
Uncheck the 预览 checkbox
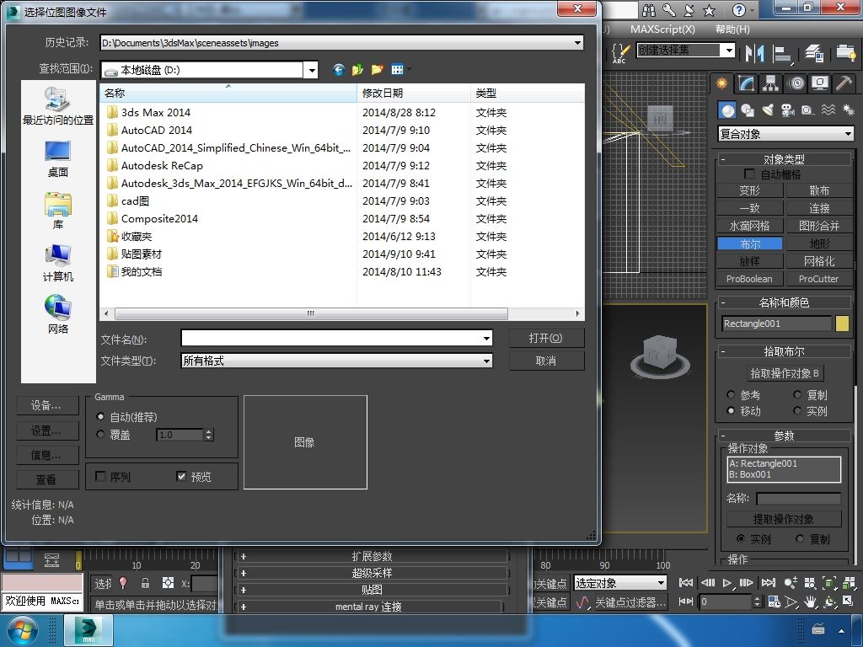182,476
